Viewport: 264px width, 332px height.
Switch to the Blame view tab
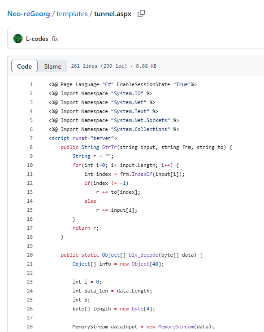pos(52,66)
